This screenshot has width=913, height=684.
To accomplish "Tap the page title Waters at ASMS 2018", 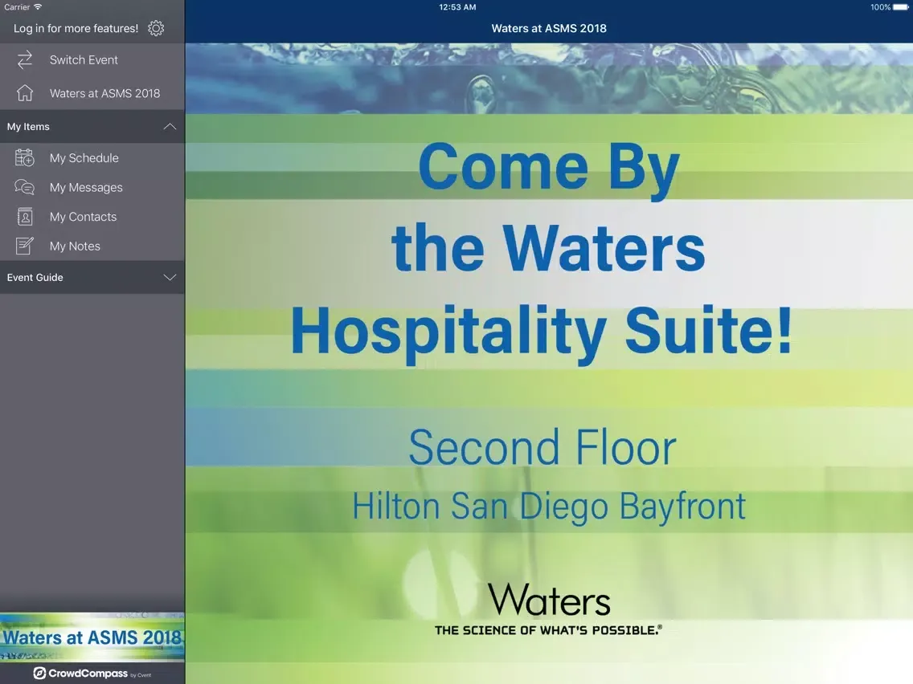I will 549,29.
